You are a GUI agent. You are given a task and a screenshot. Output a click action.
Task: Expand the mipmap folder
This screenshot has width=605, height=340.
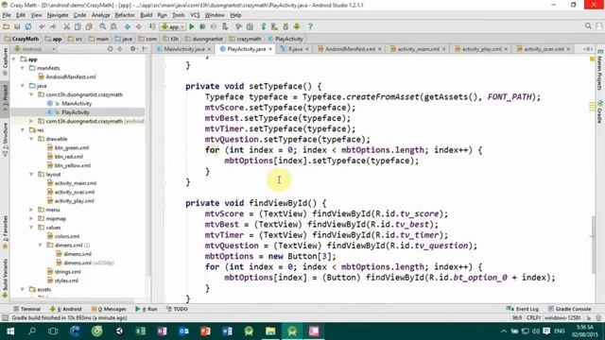[x=31, y=218]
